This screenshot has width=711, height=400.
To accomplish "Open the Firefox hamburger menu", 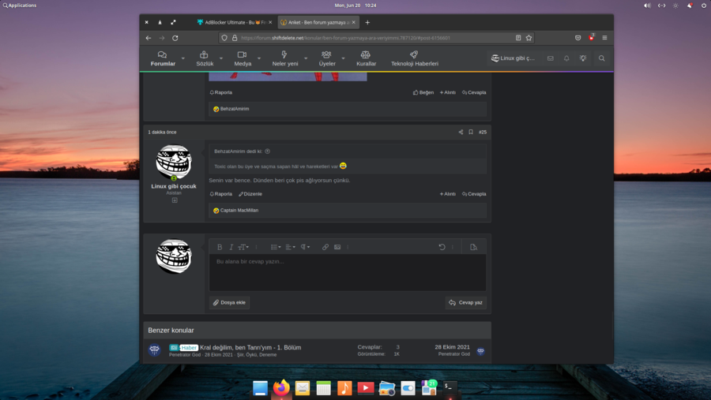I will click(604, 38).
